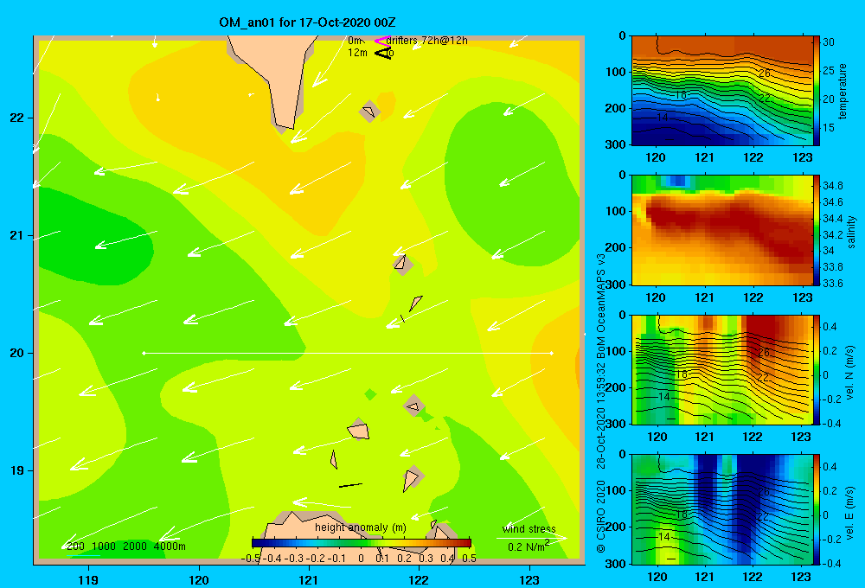Open the eastward velocity section panel
The width and height of the screenshot is (865, 588).
tap(721, 509)
